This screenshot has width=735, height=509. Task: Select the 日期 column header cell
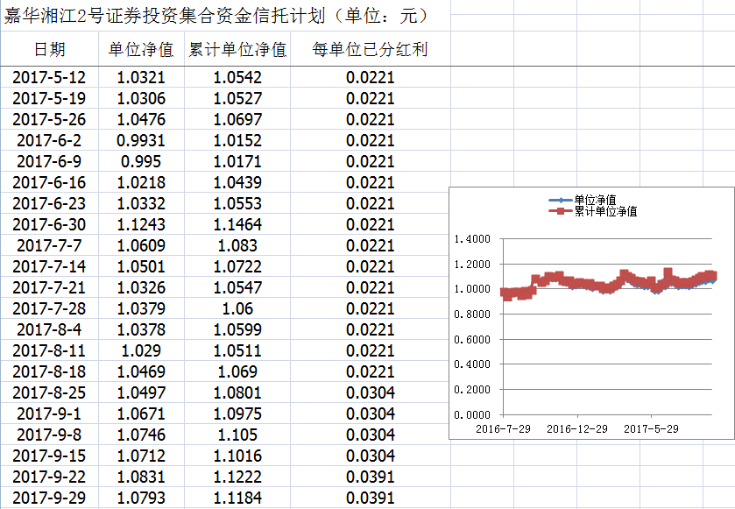(x=49, y=49)
